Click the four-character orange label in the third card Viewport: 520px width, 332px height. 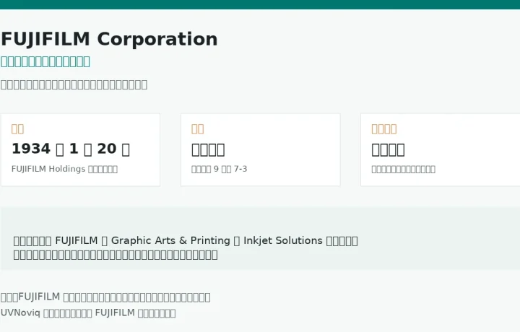384,128
